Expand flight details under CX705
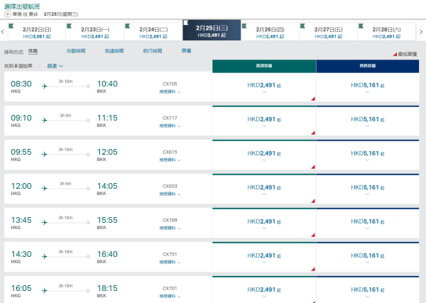 (170, 93)
